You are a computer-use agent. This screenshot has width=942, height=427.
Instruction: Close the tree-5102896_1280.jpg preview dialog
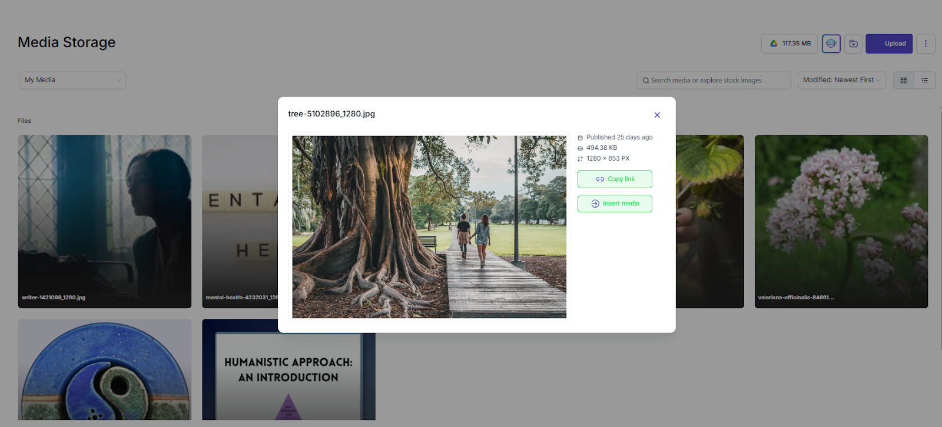[657, 115]
